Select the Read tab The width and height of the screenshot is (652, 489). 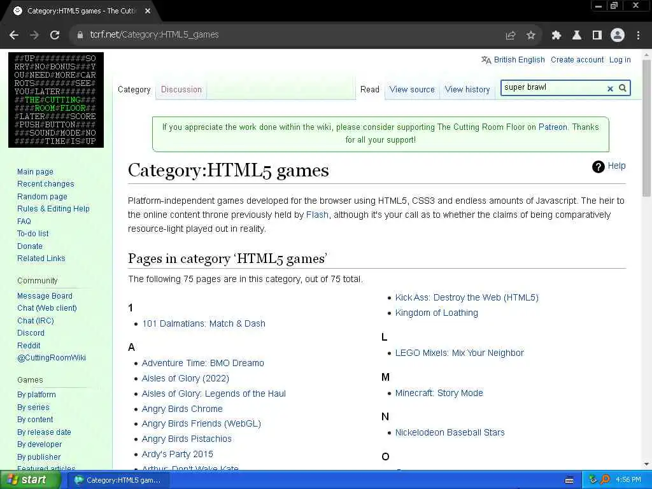coord(370,89)
